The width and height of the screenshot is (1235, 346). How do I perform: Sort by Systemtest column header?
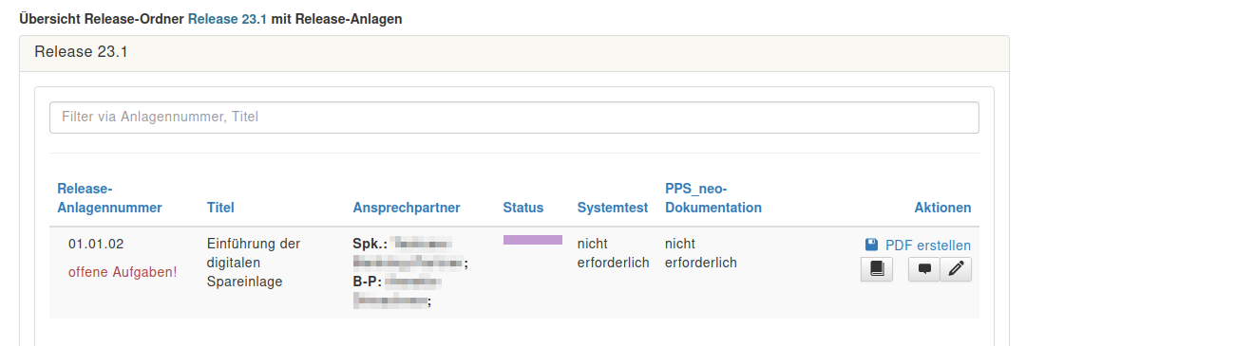612,208
